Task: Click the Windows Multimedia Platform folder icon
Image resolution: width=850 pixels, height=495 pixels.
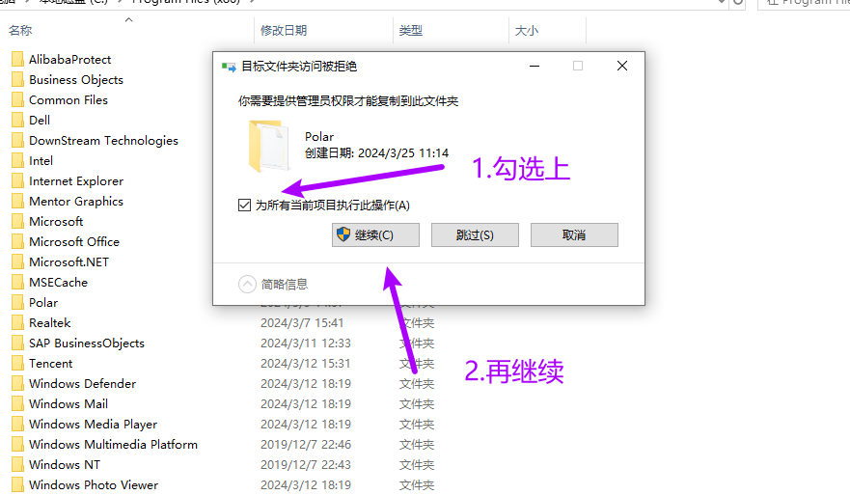Action: tap(18, 444)
